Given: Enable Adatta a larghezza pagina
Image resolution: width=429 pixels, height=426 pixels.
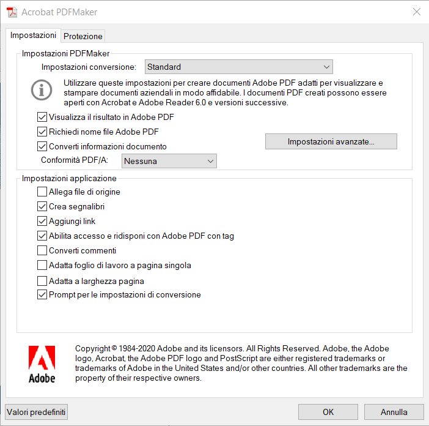Looking at the screenshot, I should pos(42,282).
